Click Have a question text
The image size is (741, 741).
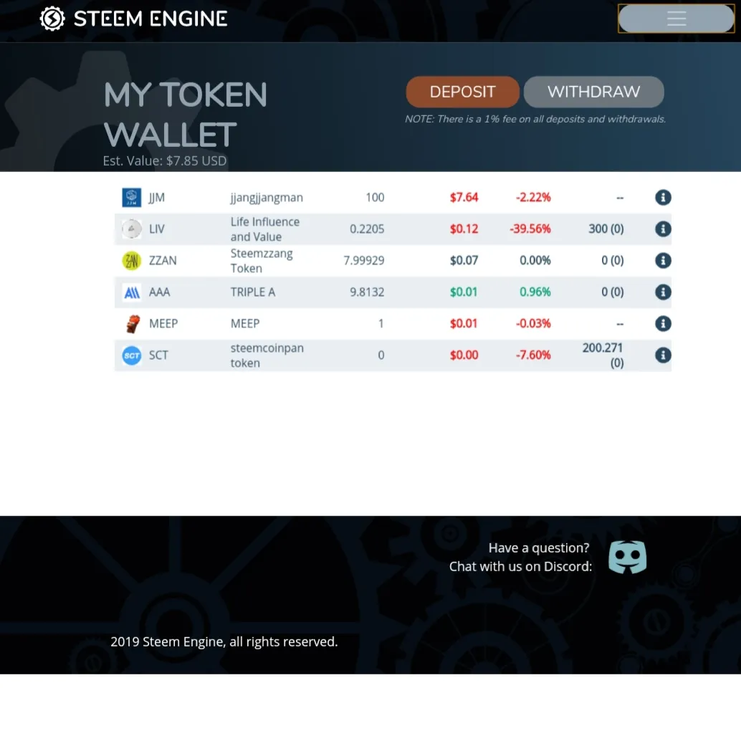click(x=539, y=548)
